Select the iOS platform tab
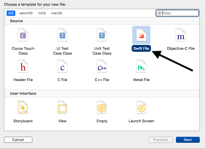 tap(11, 13)
